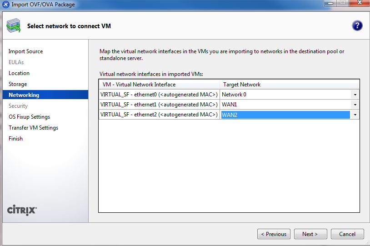Click the Next button

(310, 234)
